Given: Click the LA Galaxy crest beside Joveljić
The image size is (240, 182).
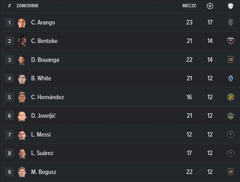Looking at the screenshot, I should tap(230, 116).
